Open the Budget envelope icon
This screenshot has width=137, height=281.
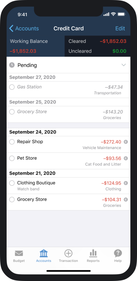[19, 253]
